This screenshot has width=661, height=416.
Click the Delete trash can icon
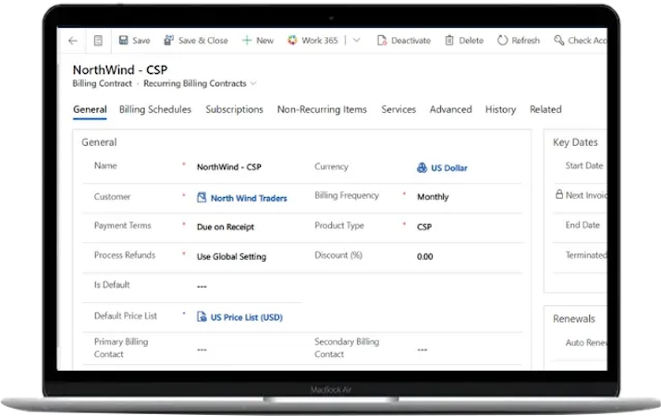click(x=449, y=41)
